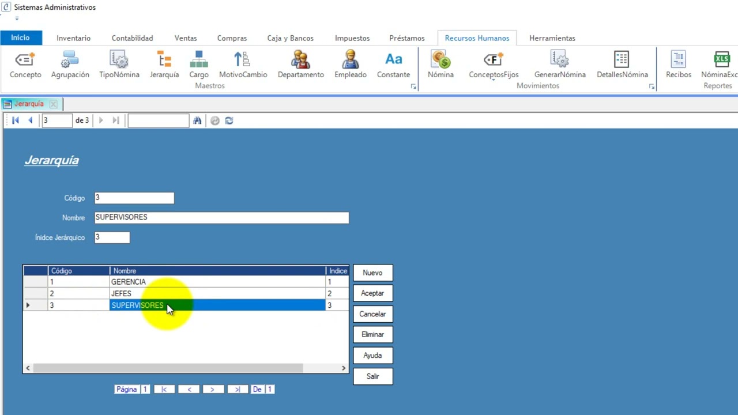Click the horizontal scrollbar thumb in grid
The height and width of the screenshot is (415, 738).
click(168, 368)
